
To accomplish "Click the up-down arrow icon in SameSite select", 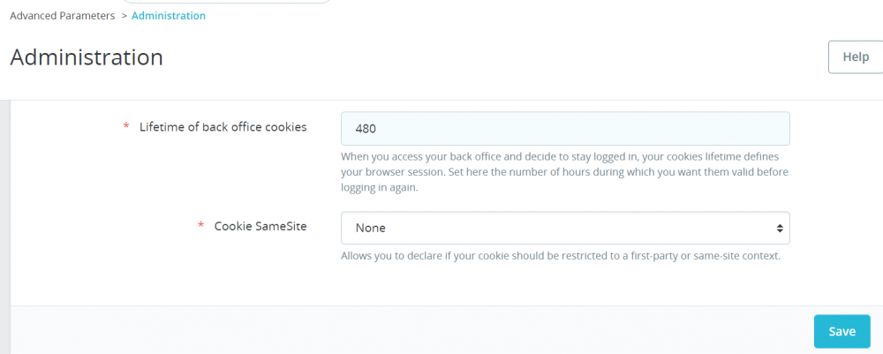I will tap(780, 228).
